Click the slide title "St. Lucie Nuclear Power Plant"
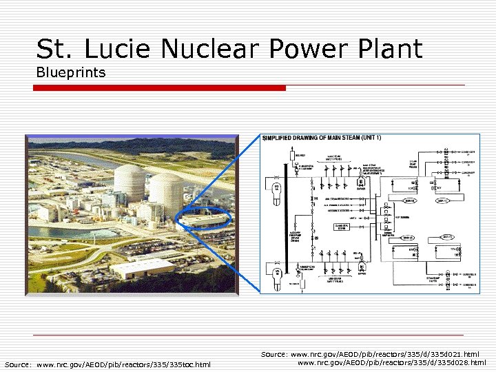 tap(229, 48)
